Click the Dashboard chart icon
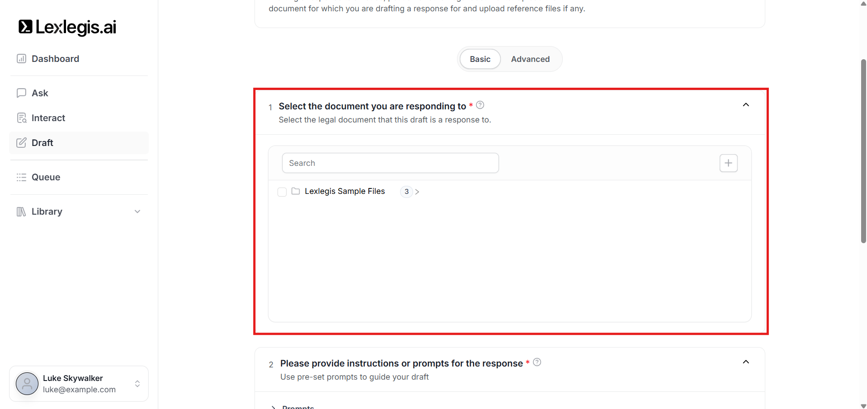Screen dimensions: 867x409 point(21,59)
